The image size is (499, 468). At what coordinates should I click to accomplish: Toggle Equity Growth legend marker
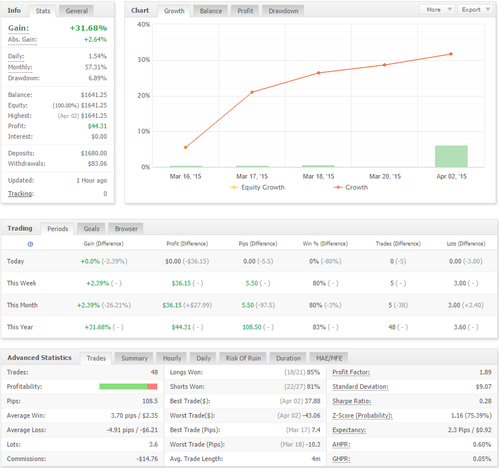[234, 187]
